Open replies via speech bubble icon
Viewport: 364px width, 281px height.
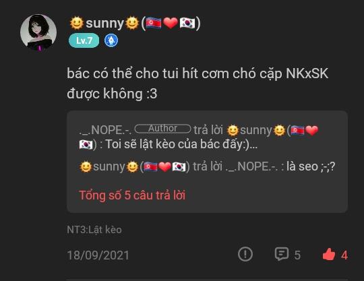(x=282, y=254)
